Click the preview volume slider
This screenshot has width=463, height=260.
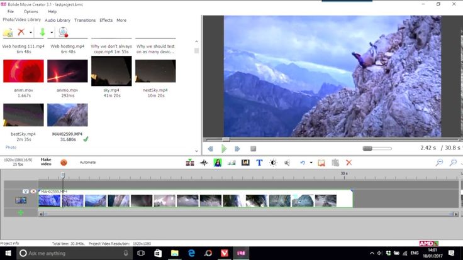pos(377,148)
